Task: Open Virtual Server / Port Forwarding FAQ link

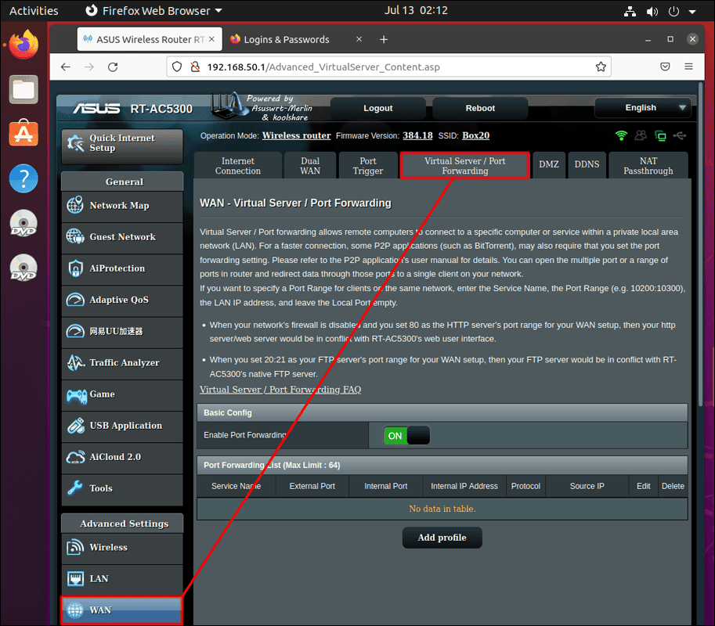Action: coord(280,390)
